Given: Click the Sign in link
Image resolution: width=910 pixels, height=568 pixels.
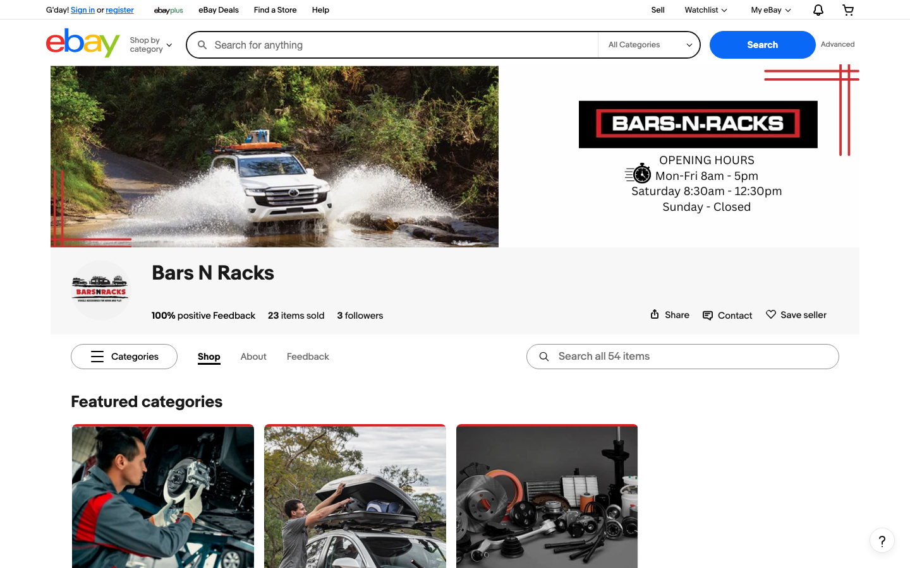Looking at the screenshot, I should click(x=83, y=10).
